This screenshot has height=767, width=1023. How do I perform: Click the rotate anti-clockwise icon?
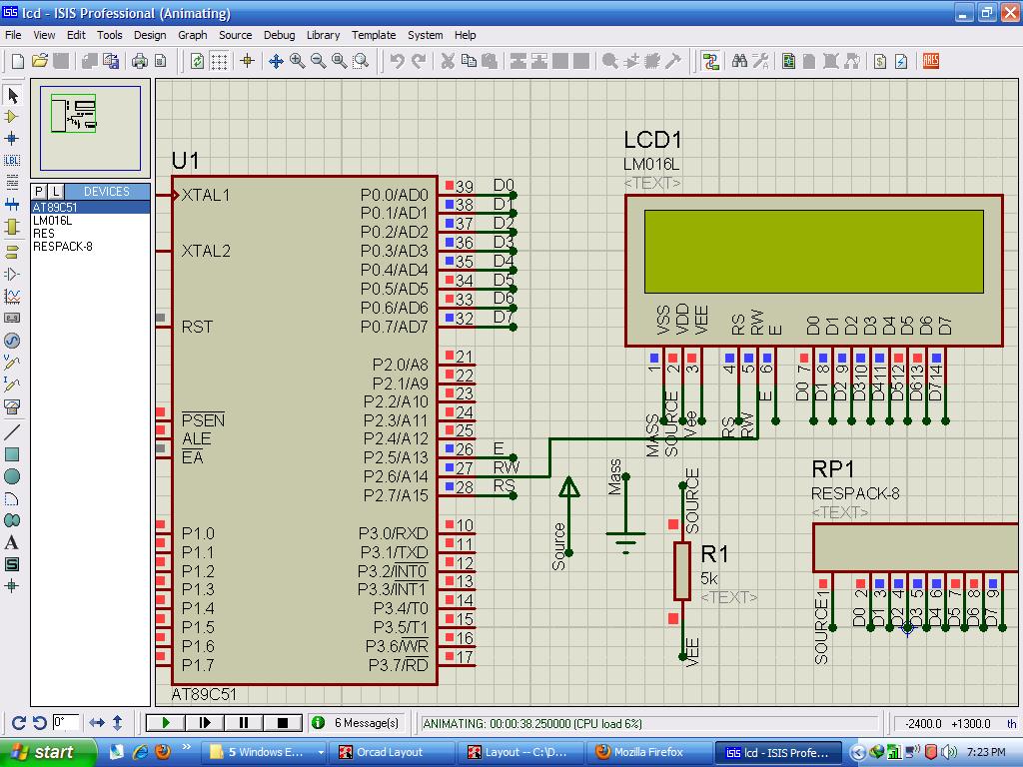click(x=39, y=723)
